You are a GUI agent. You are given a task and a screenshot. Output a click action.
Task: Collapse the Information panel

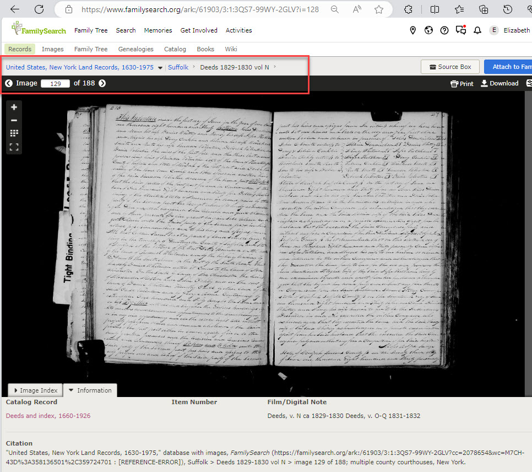tap(90, 390)
